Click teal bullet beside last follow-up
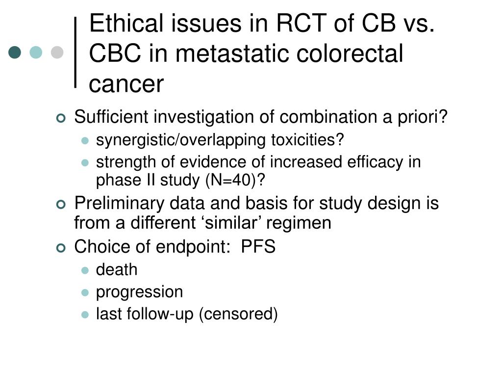Image resolution: width=502 pixels, height=377 pixels. [85, 315]
